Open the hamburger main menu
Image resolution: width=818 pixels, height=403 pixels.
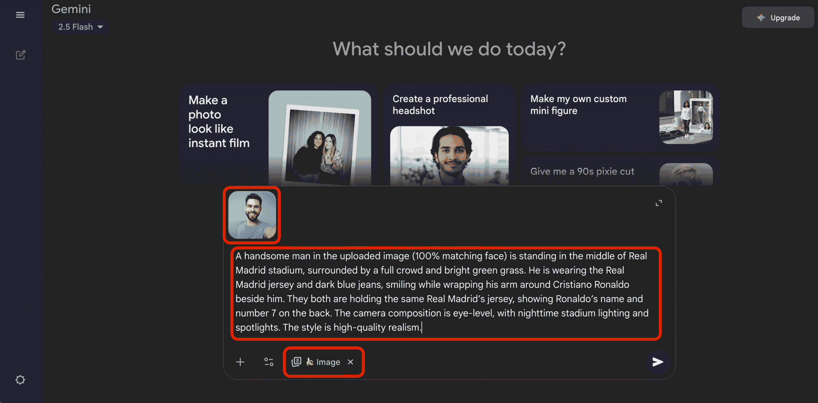(20, 15)
